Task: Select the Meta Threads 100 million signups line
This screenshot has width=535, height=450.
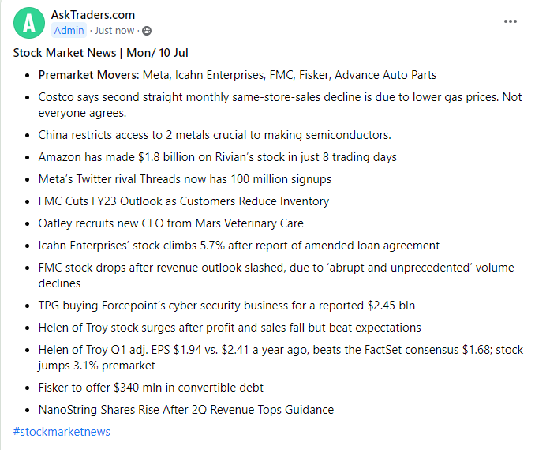Action: [x=185, y=179]
